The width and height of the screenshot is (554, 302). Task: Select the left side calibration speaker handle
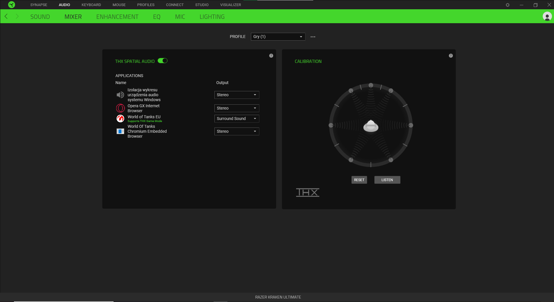pos(331,125)
